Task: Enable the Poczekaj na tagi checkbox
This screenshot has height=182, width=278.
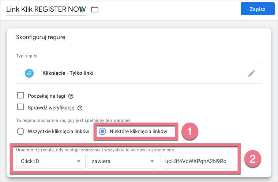Action: [x=21, y=96]
